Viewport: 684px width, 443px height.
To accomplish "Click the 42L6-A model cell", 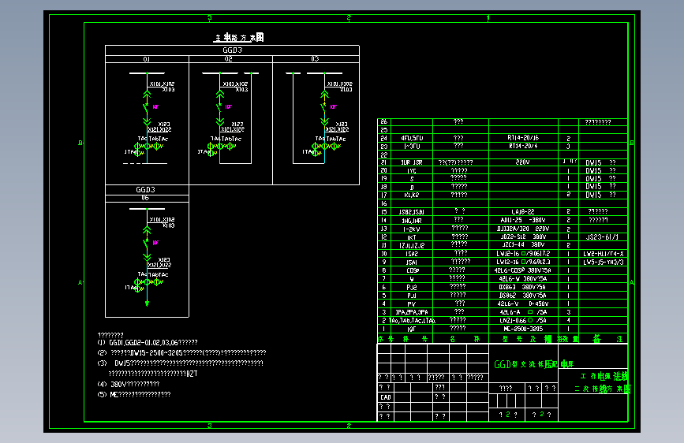I will tap(523, 312).
